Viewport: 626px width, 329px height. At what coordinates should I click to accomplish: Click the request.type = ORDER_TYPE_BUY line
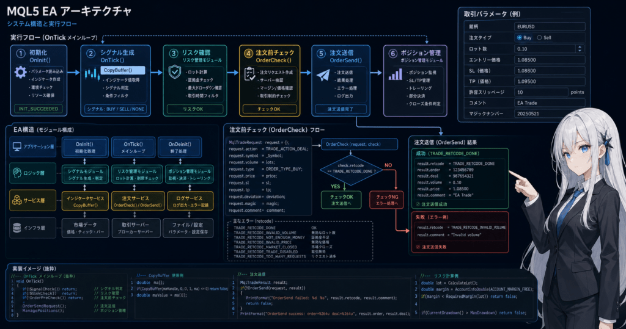[x=265, y=169]
